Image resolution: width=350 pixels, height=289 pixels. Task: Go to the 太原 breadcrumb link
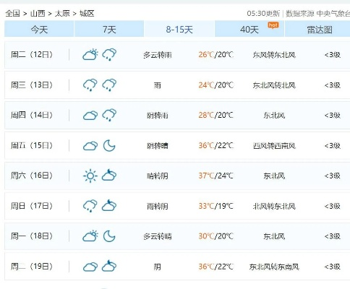click(x=62, y=13)
